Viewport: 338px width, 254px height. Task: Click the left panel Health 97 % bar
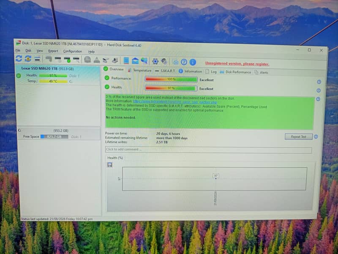click(53, 76)
